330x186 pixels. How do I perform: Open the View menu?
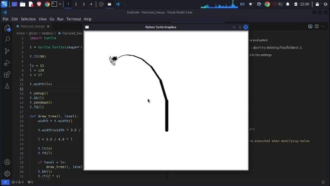point(42,19)
